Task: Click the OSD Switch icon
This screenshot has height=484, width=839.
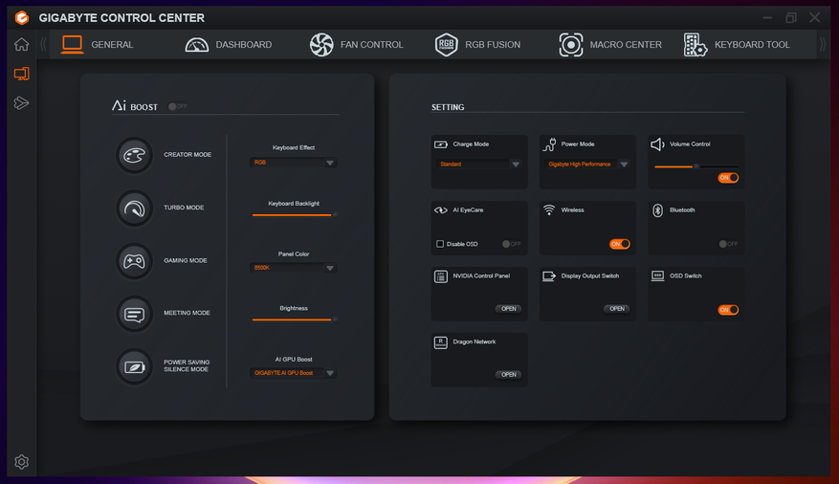Action: click(657, 276)
